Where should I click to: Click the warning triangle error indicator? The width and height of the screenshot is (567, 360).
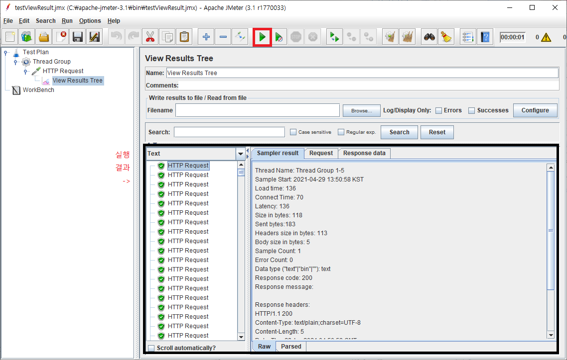pyautogui.click(x=546, y=37)
